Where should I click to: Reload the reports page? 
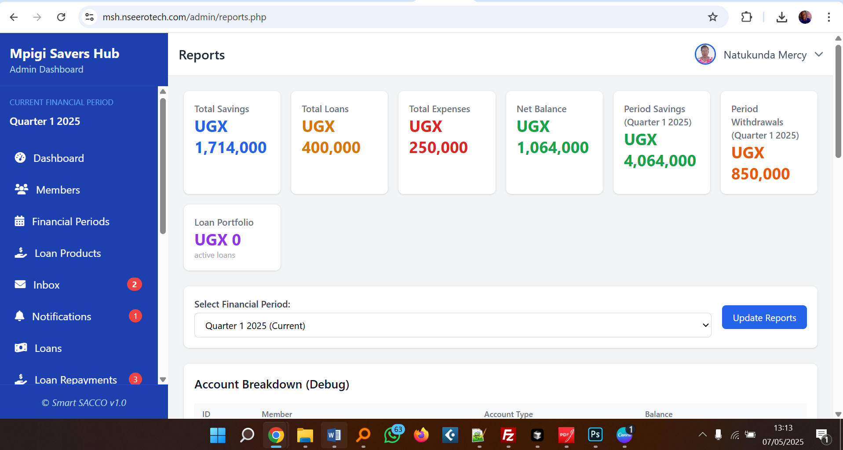[x=61, y=17]
